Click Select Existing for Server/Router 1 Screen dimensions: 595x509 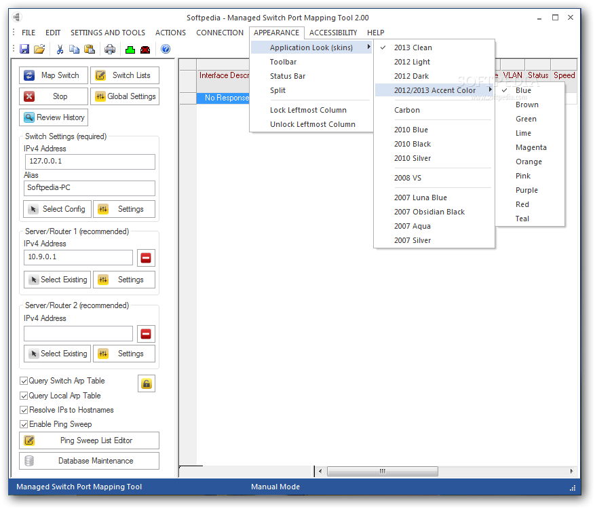click(x=57, y=280)
